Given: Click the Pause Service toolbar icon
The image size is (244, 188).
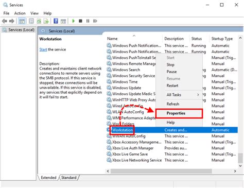Looking at the screenshot, I should pos(88,21).
